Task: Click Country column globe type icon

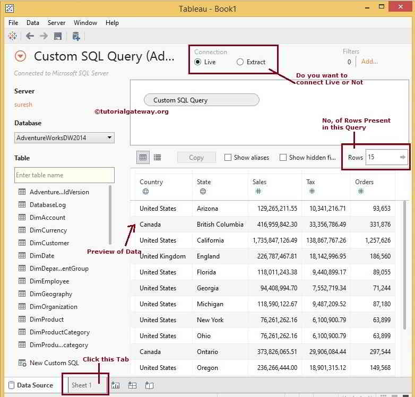Action: tap(145, 192)
